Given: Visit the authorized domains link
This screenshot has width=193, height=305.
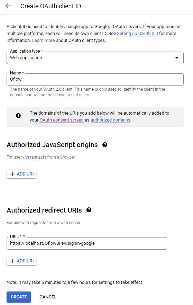Looking at the screenshot, I should pos(110,120).
